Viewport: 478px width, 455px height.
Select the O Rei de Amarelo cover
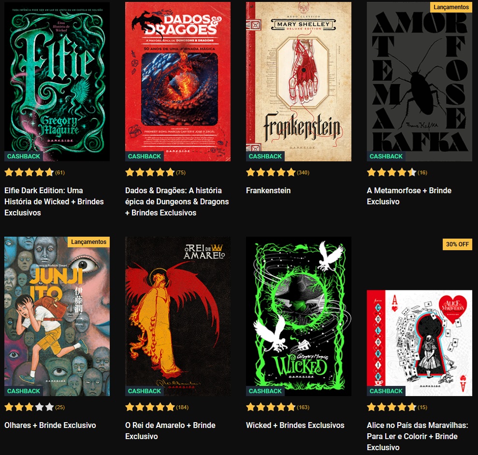coord(178,316)
